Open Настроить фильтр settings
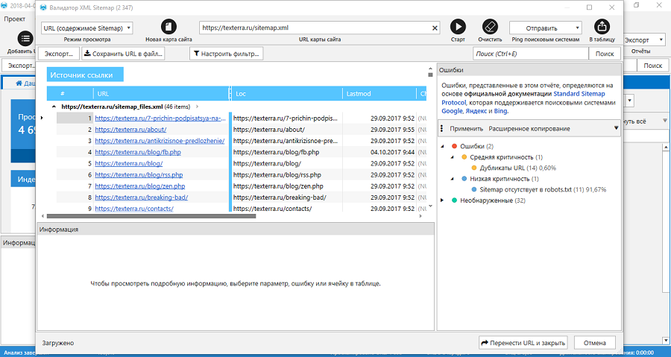 [227, 54]
